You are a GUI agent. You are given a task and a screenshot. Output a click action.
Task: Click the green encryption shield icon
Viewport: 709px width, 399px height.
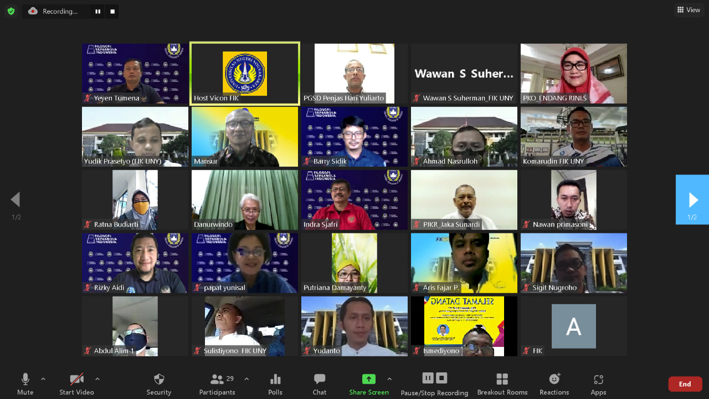click(x=11, y=11)
